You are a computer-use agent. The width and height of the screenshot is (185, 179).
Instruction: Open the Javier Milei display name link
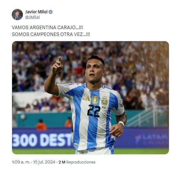tap(36, 12)
